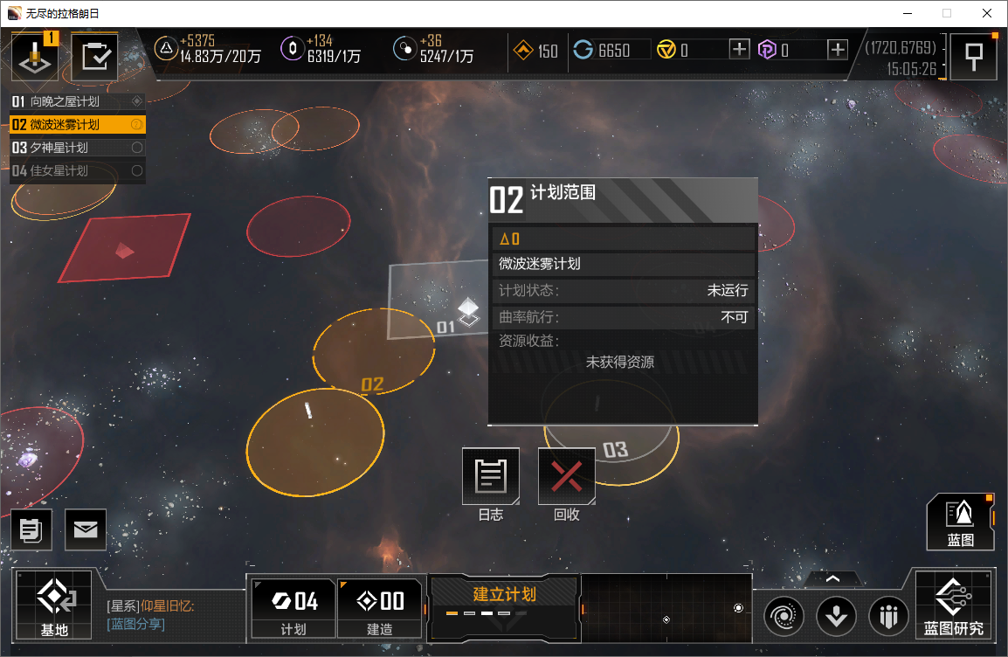Open the 蓝图 blueprint panel icon
This screenshot has height=657, width=1008.
click(960, 522)
